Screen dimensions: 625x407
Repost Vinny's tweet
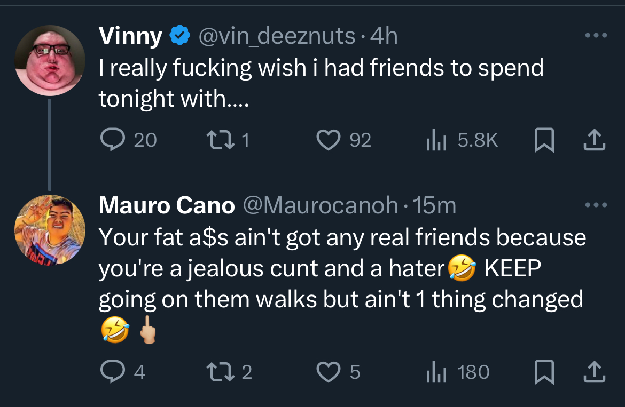point(221,140)
